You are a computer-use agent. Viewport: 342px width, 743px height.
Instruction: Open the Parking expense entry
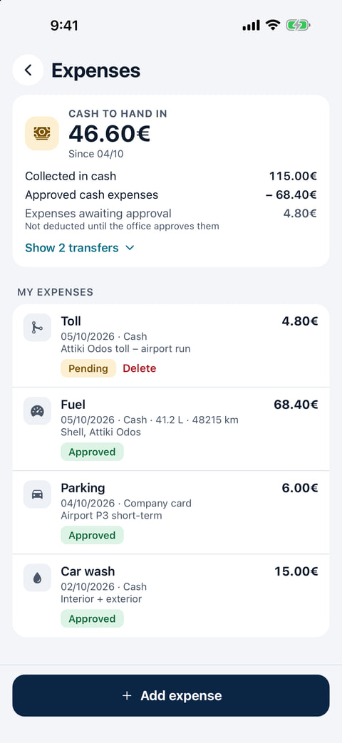[171, 512]
